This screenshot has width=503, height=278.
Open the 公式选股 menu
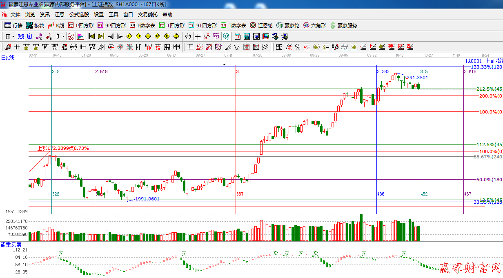pos(79,14)
